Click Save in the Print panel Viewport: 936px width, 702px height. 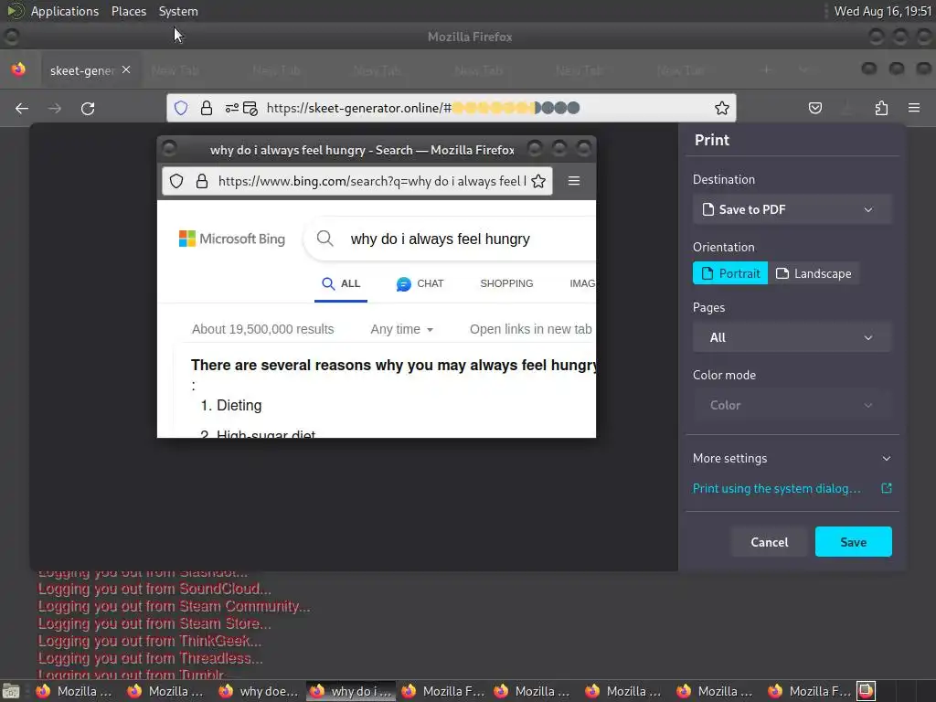pos(854,542)
